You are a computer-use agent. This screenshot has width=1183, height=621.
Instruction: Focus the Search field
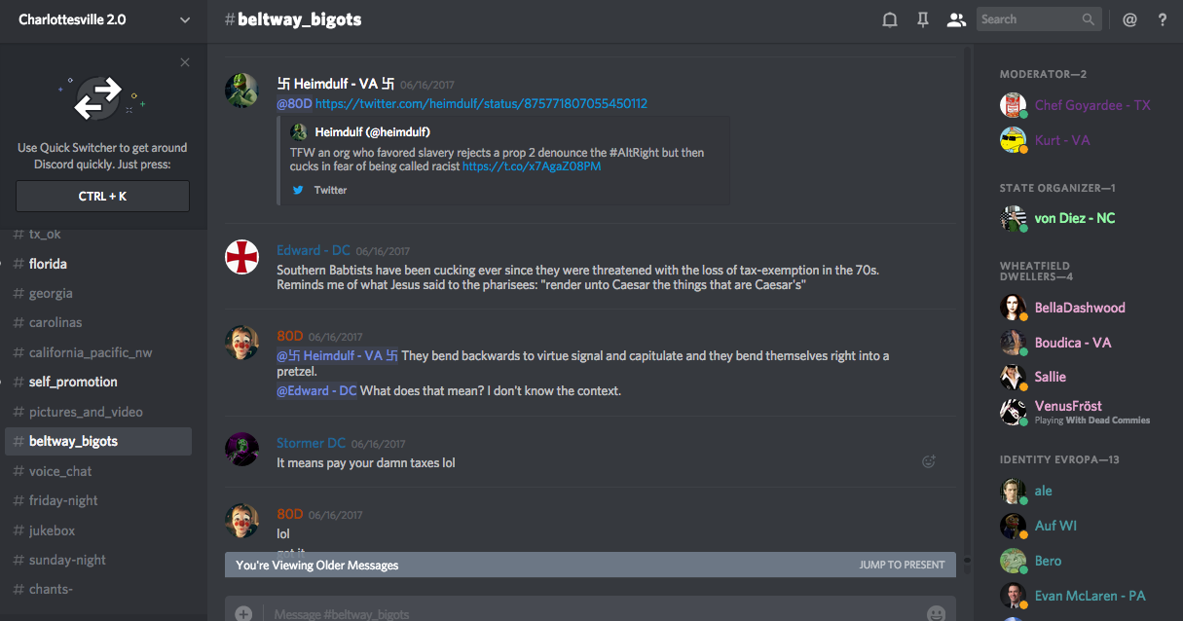(1028, 19)
